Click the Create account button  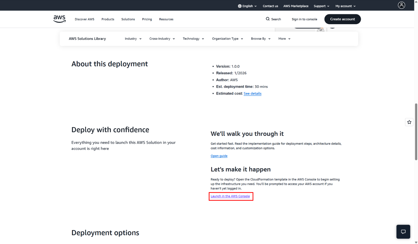tap(342, 19)
